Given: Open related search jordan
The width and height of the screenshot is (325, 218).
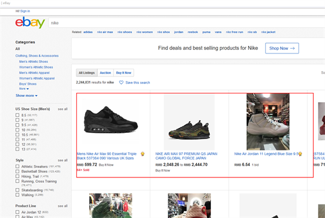Looking at the screenshot, I should pos(179,32).
